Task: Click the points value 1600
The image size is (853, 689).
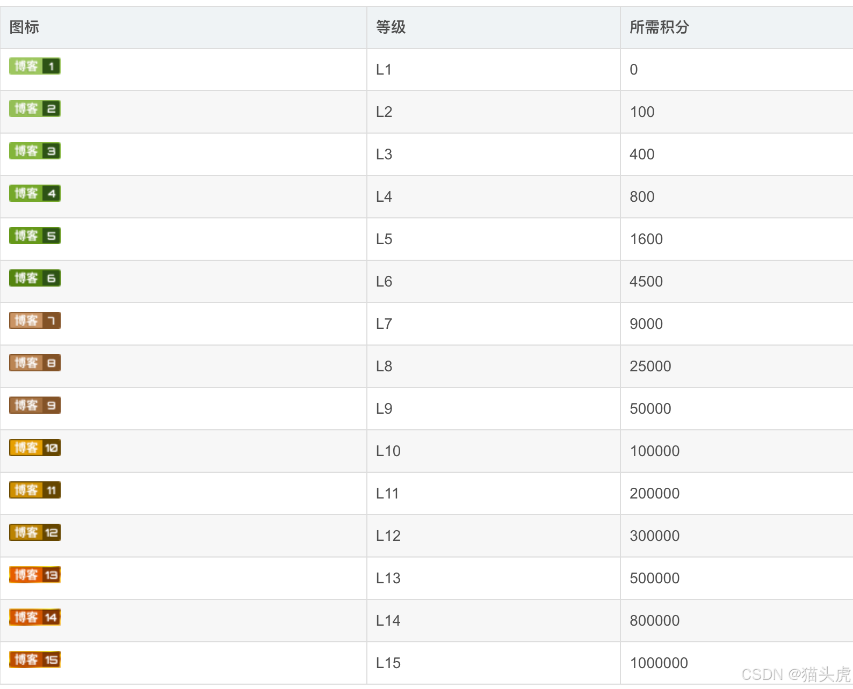Action: [x=646, y=239]
